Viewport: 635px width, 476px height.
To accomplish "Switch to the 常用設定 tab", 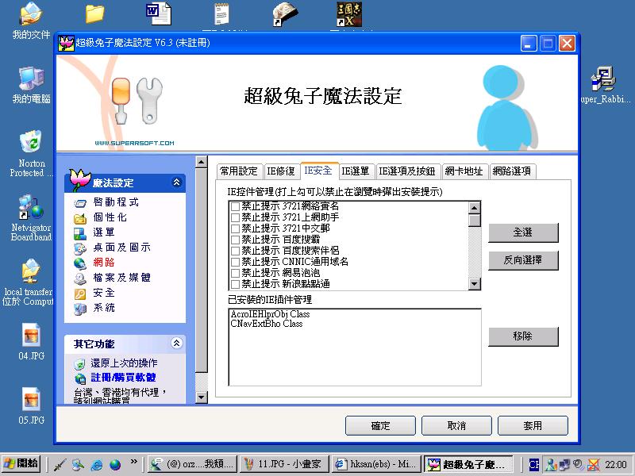I will tap(239, 171).
